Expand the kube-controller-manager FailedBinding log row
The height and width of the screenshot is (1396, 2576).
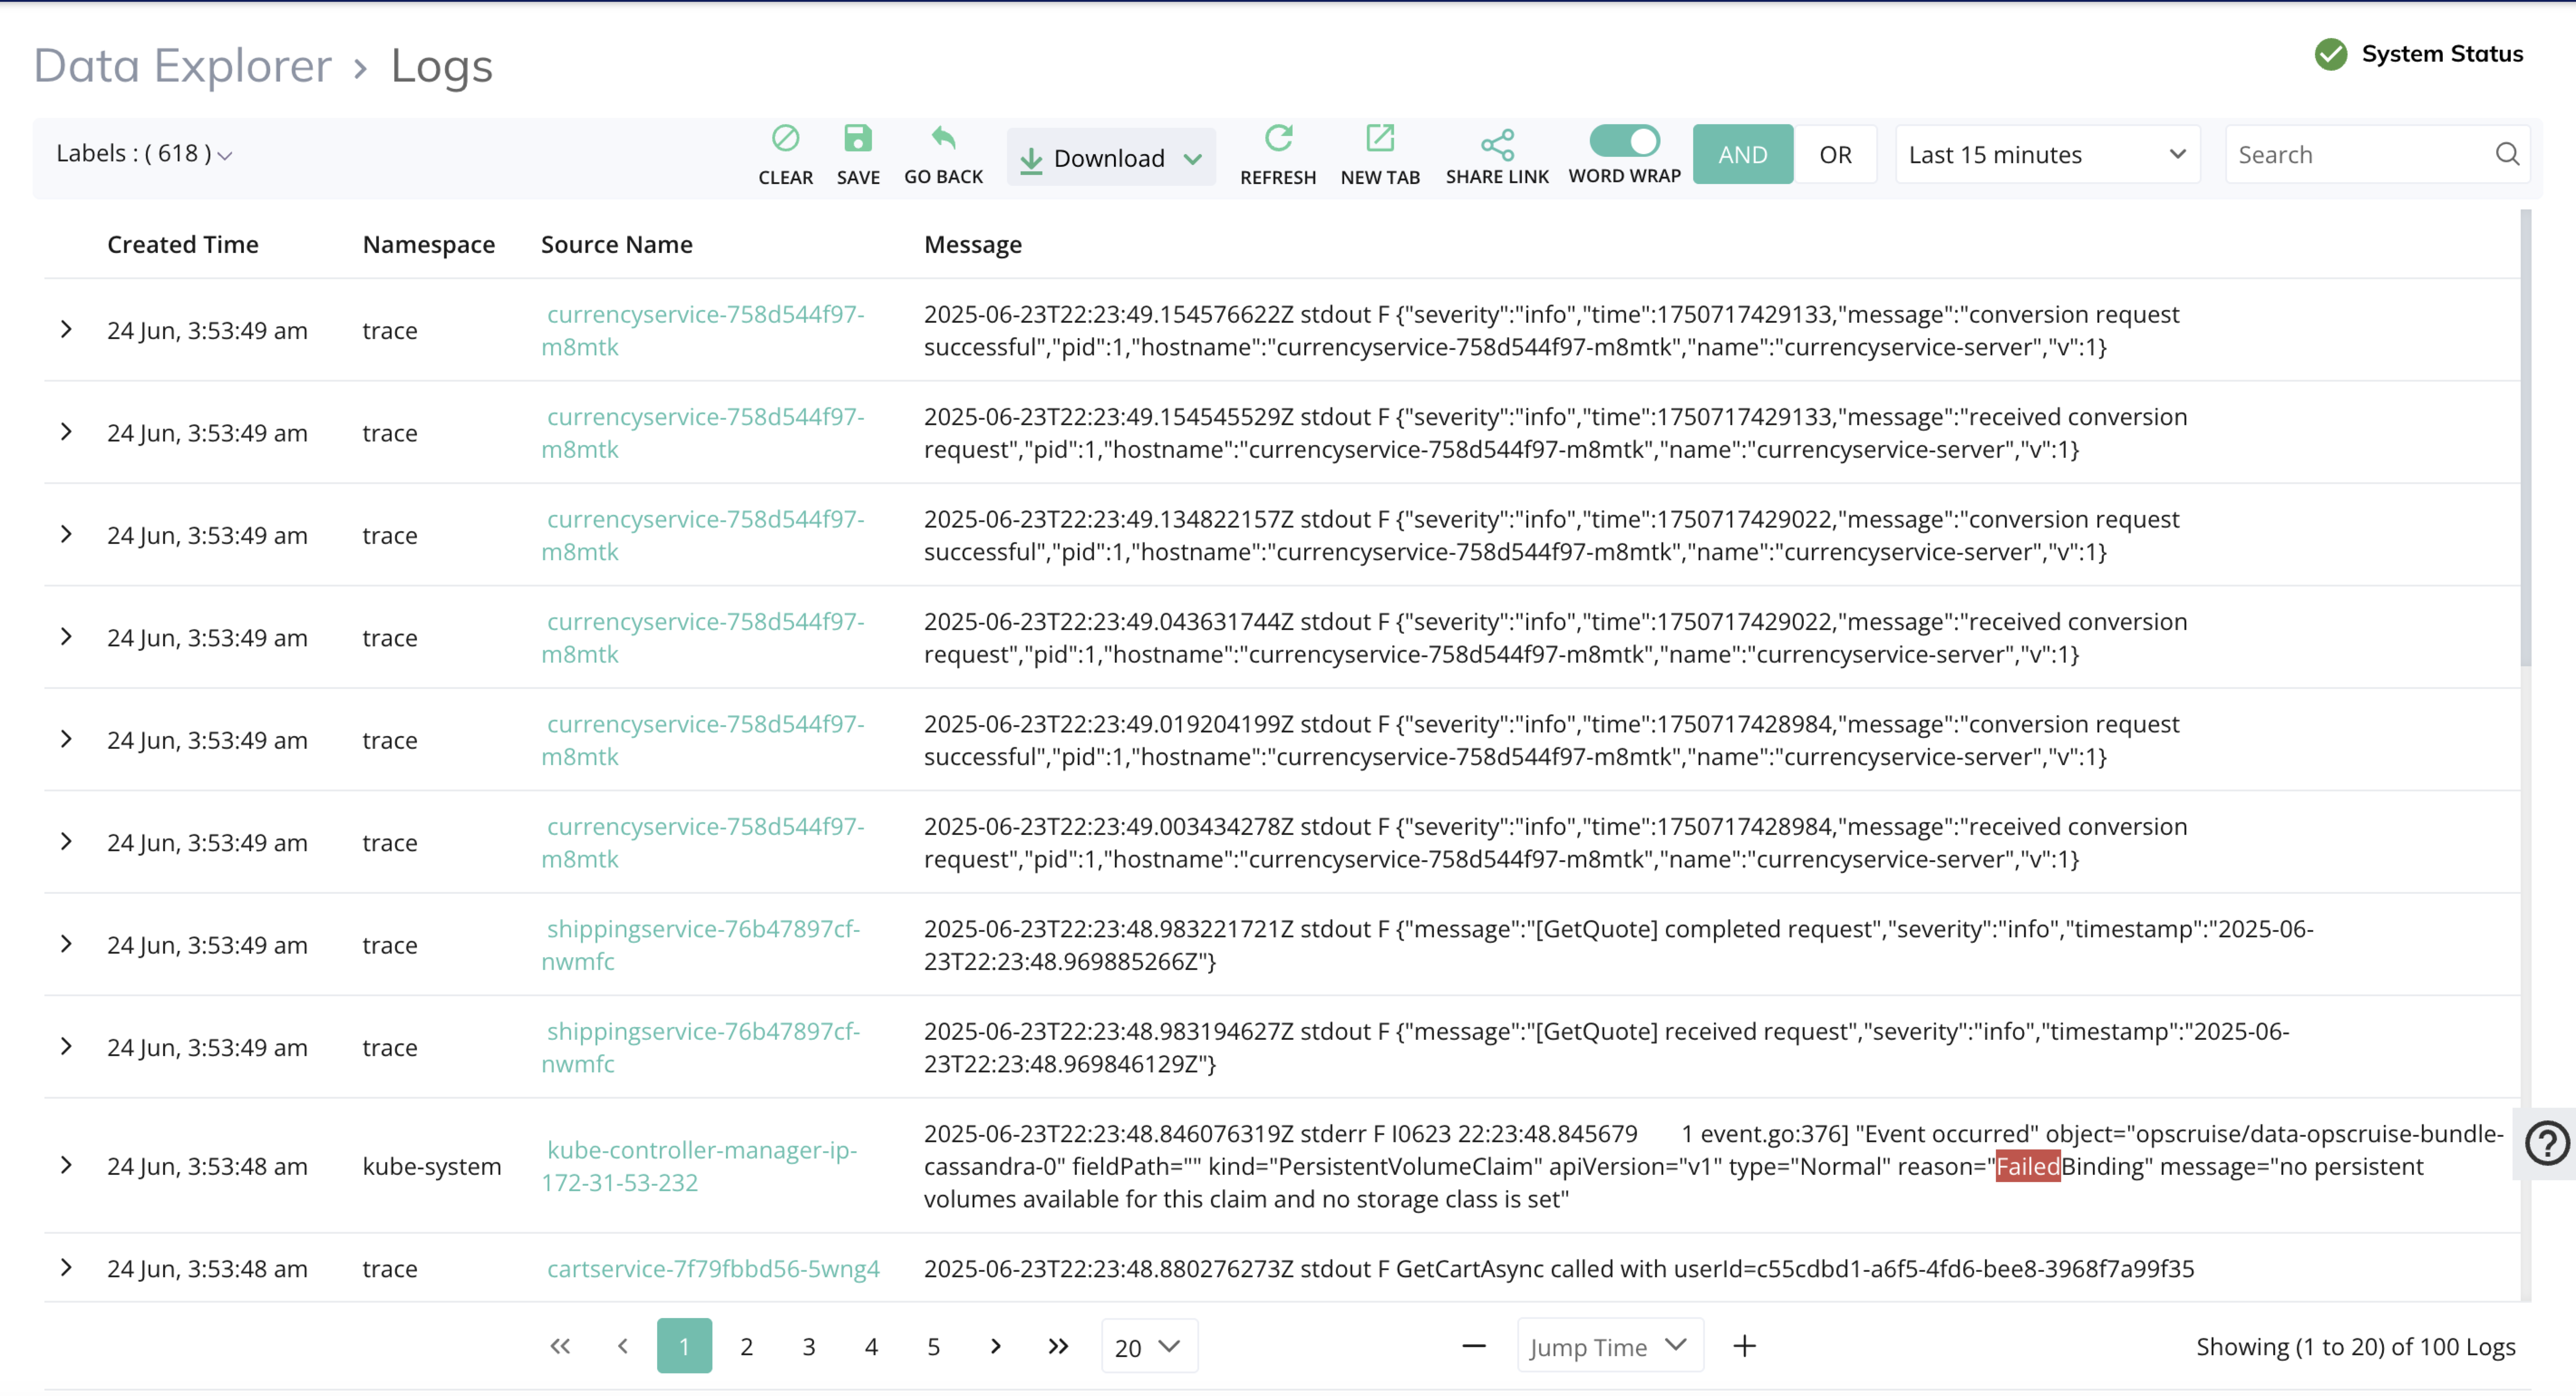point(66,1165)
